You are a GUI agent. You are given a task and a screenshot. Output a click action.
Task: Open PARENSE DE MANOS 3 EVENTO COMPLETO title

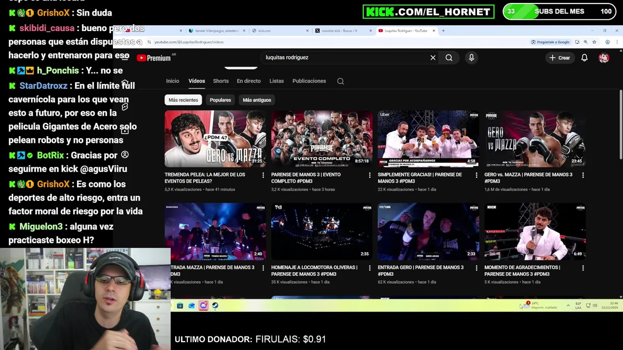pyautogui.click(x=306, y=178)
